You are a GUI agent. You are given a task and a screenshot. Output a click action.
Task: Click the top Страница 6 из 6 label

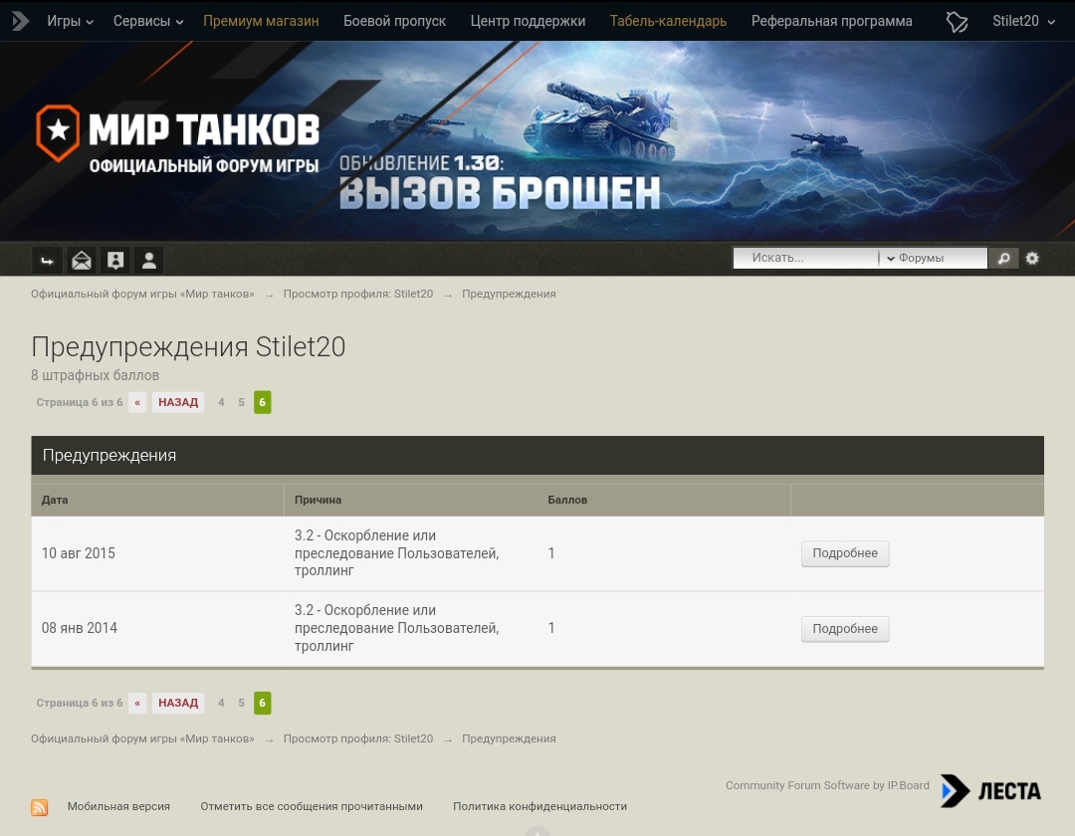tap(80, 402)
